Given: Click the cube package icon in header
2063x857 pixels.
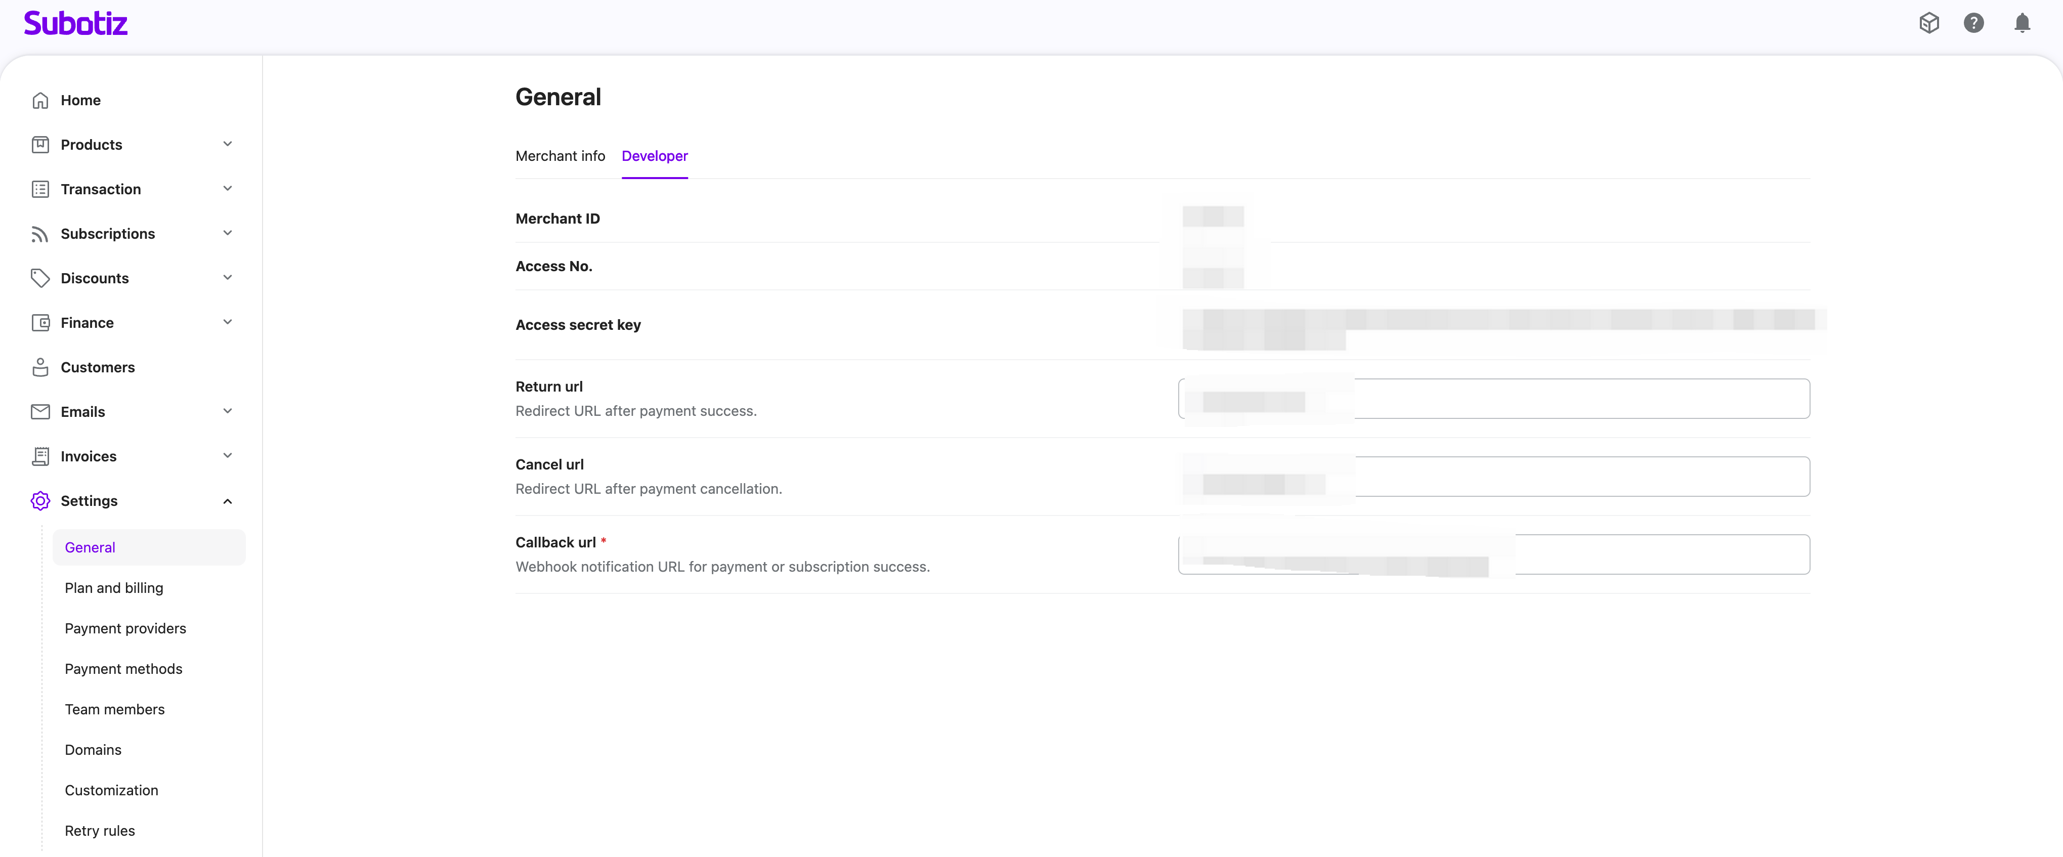Looking at the screenshot, I should (x=1928, y=23).
